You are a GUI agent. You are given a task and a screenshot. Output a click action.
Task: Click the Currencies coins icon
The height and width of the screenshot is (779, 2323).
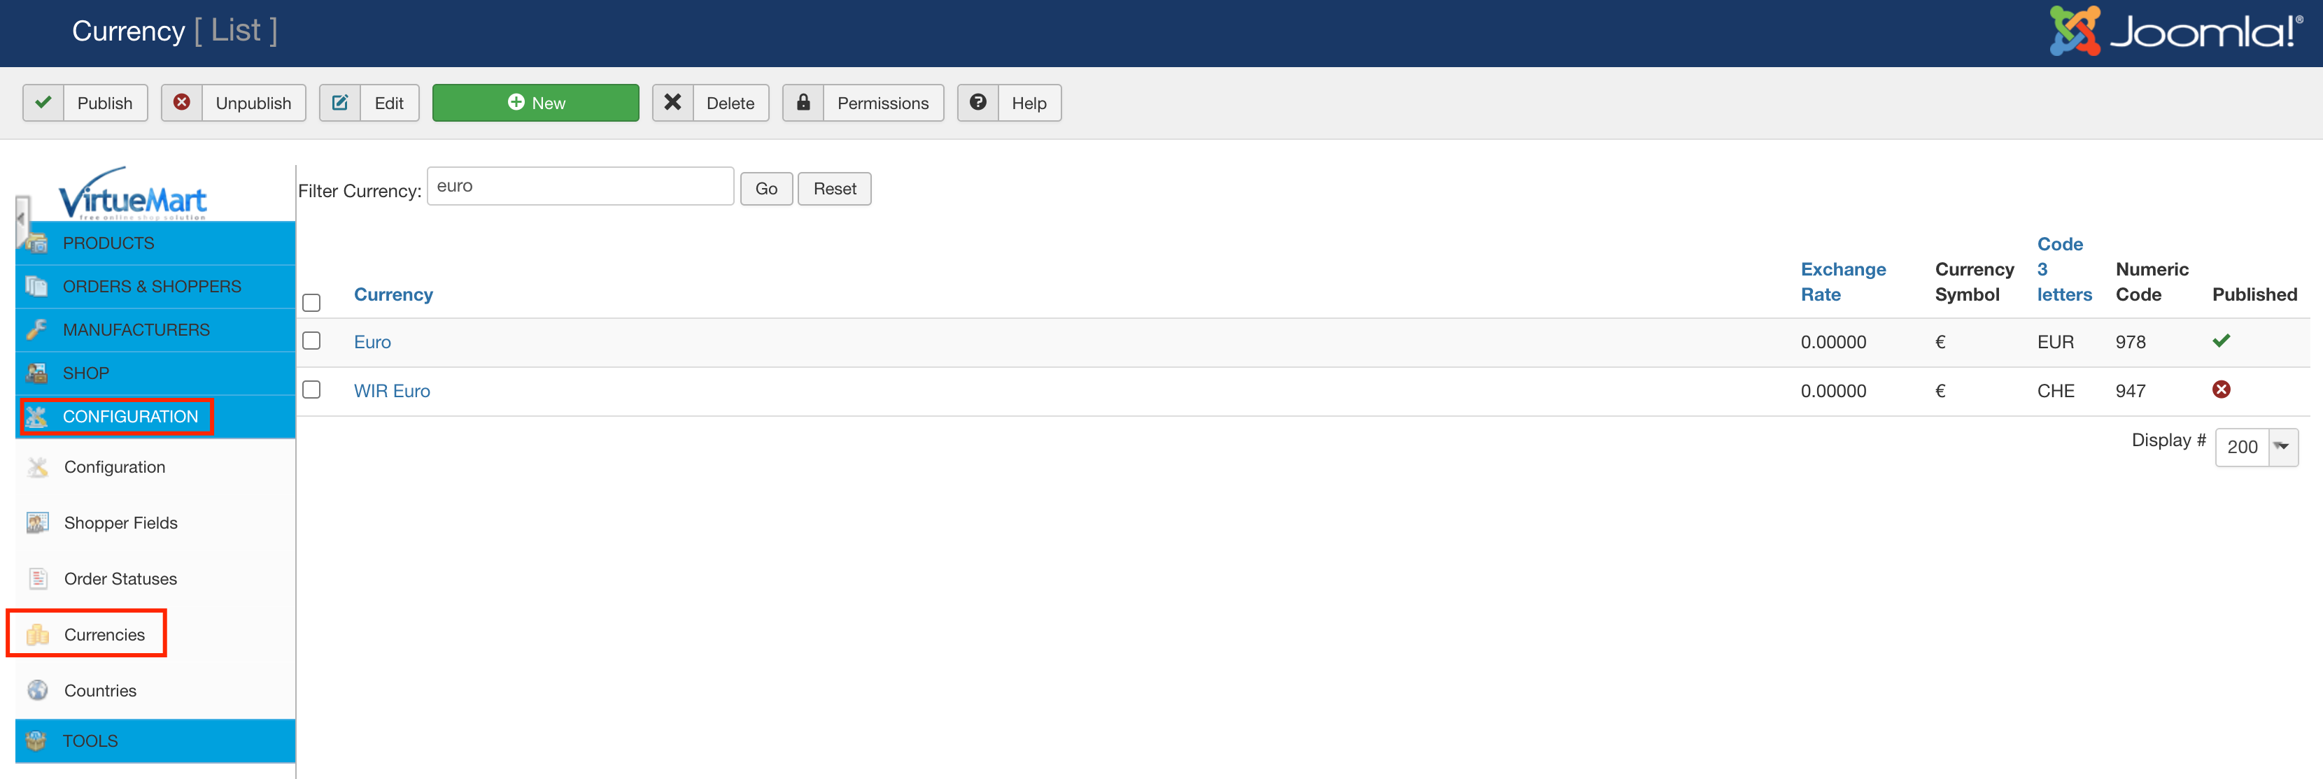[37, 634]
